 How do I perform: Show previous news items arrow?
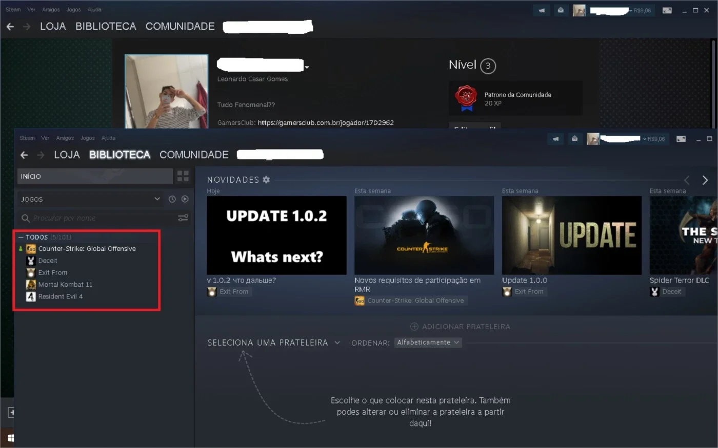[687, 180]
